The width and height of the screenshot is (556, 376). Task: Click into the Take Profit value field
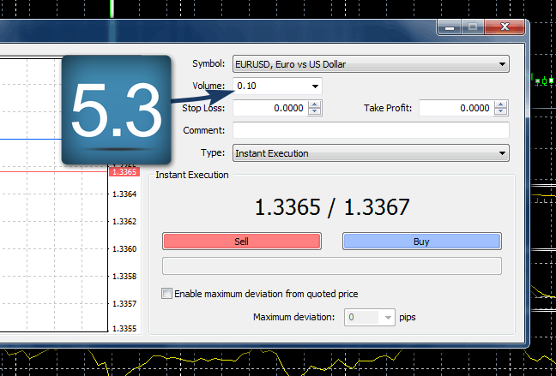[456, 109]
